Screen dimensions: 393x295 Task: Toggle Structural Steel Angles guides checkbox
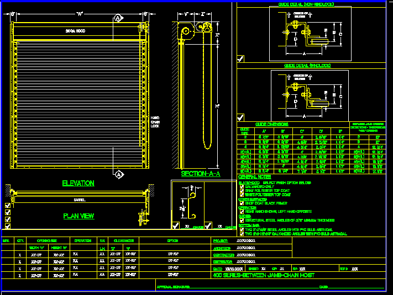242,221
